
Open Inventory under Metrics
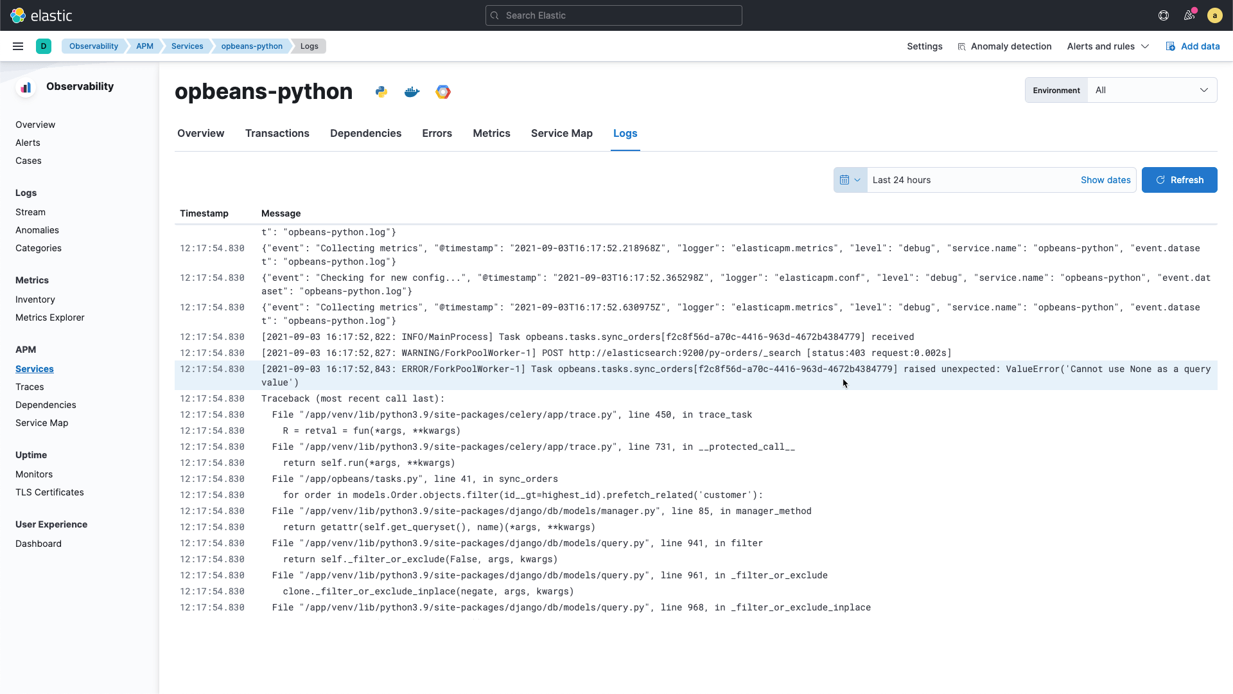point(35,299)
